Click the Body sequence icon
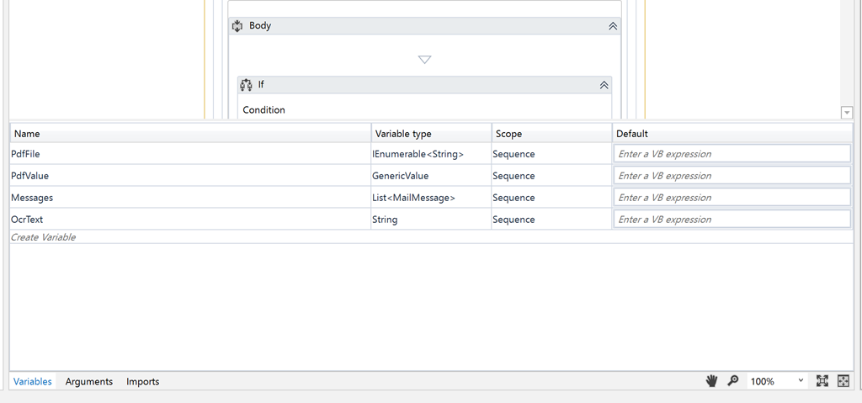This screenshot has height=403, width=862. coord(237,26)
